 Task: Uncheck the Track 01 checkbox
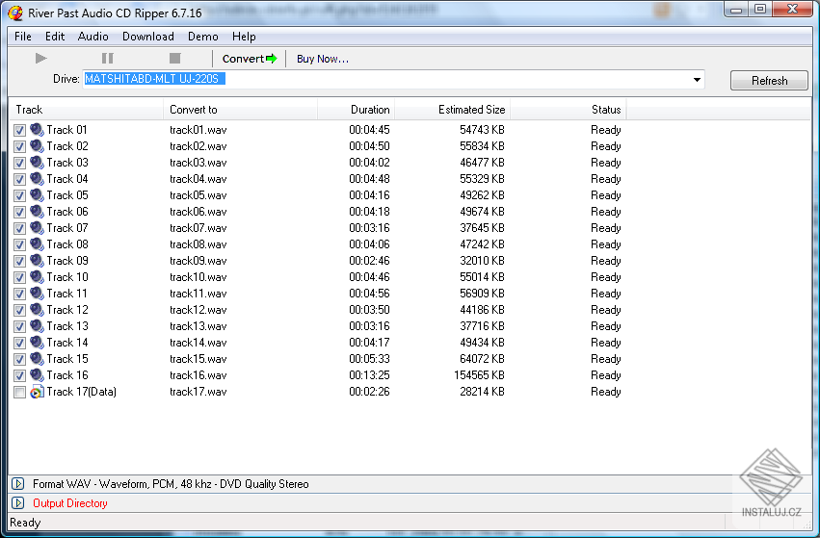(19, 130)
